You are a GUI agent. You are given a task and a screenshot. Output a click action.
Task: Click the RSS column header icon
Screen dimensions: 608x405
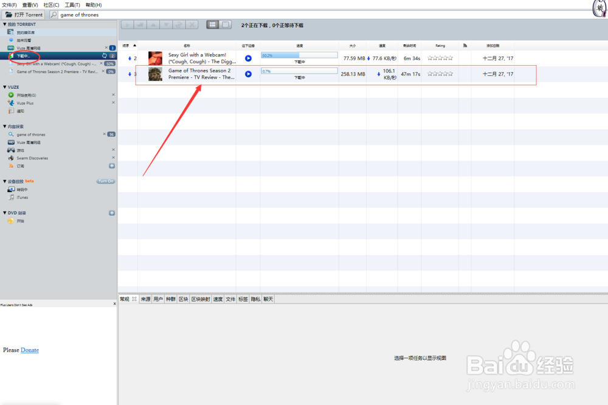click(465, 46)
